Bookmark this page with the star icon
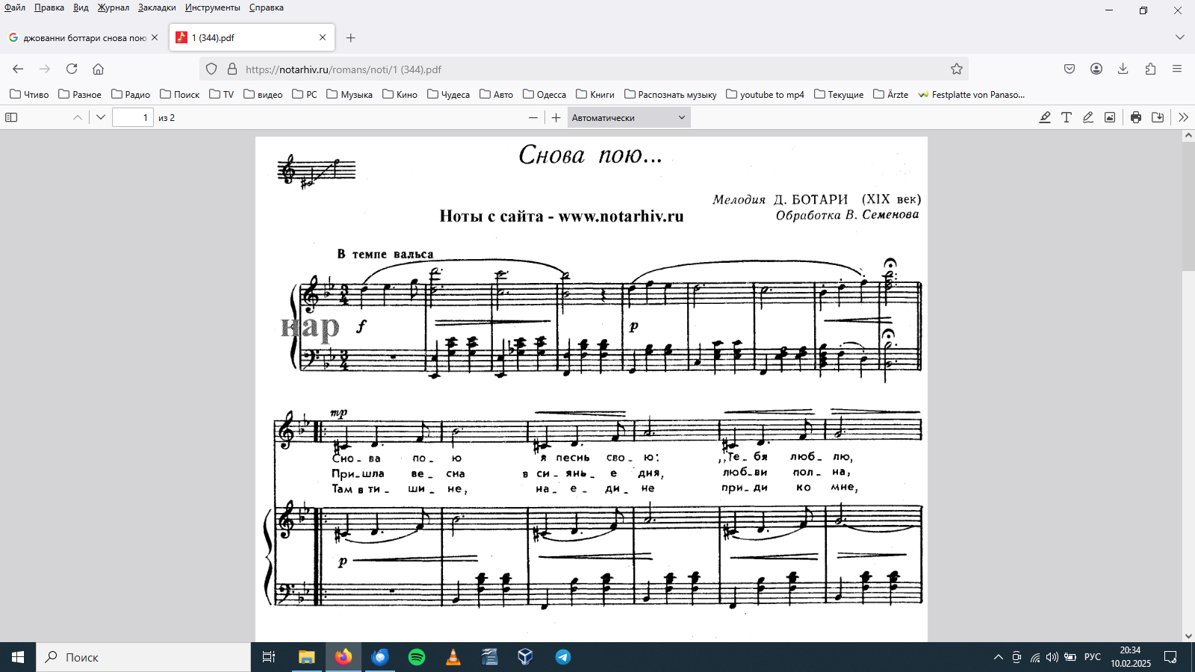Screen dimensions: 1195x672 pos(957,69)
